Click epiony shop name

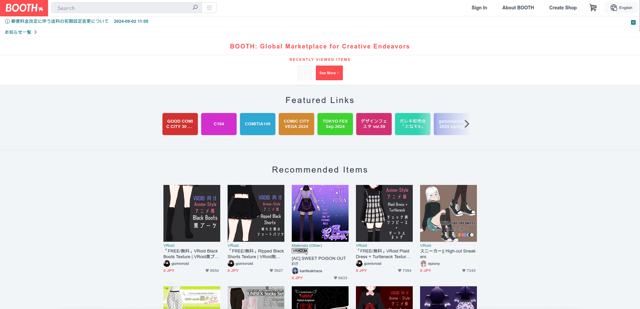tap(434, 264)
